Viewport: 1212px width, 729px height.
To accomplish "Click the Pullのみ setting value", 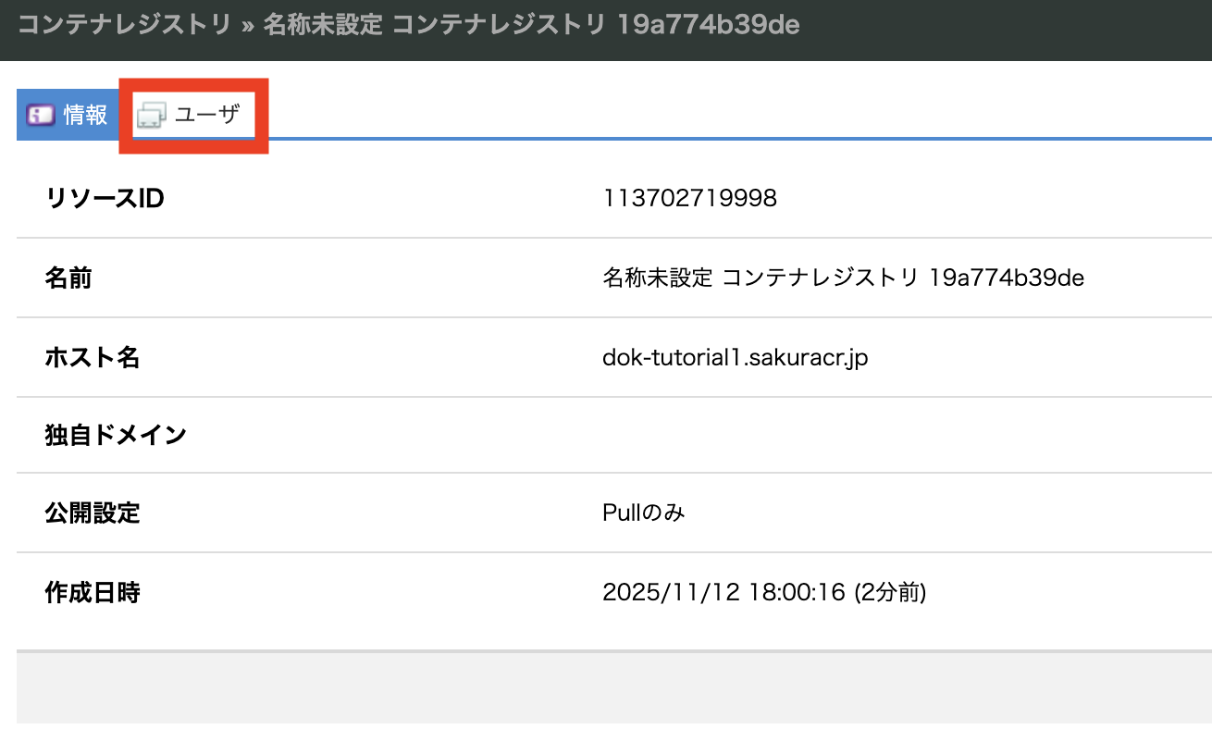I will pyautogui.click(x=643, y=513).
